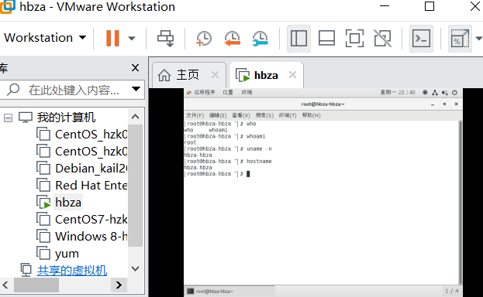
Task: Click the guest power icon
Action: (454, 92)
